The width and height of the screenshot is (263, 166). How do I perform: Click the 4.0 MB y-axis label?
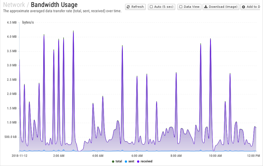point(12,37)
